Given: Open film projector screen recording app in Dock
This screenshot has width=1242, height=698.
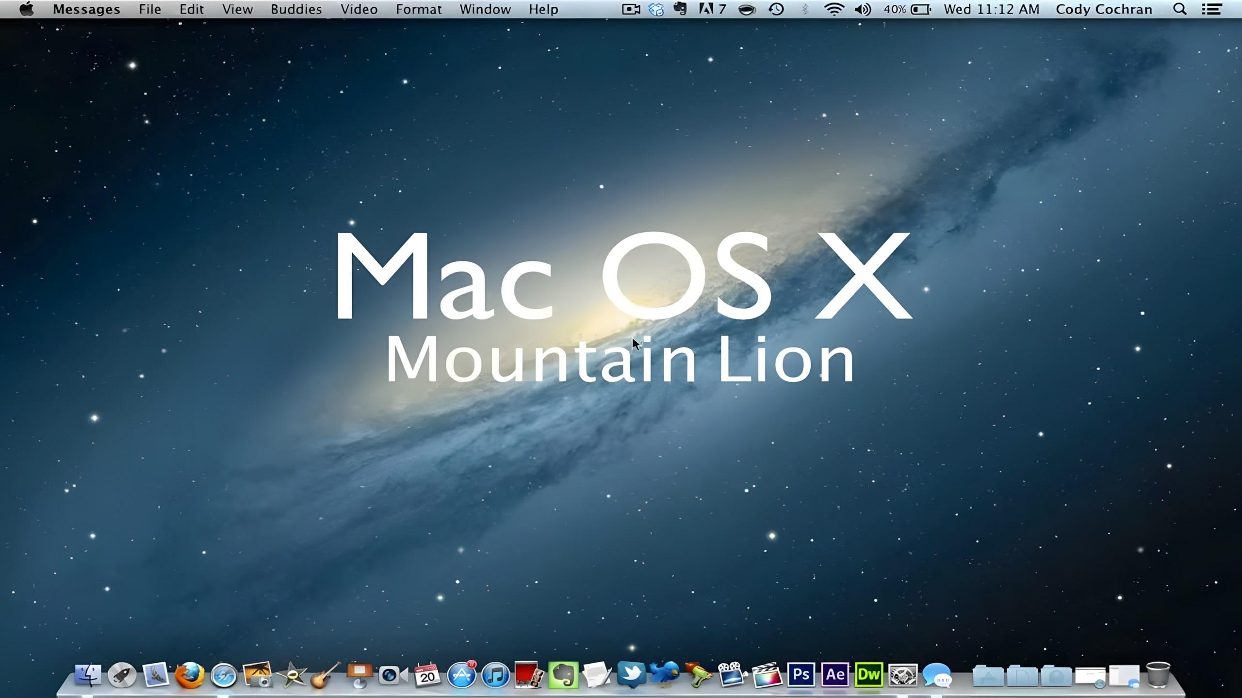Looking at the screenshot, I should [x=733, y=675].
